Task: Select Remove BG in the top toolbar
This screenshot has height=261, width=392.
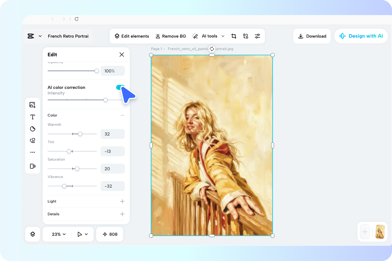Action: pos(171,36)
